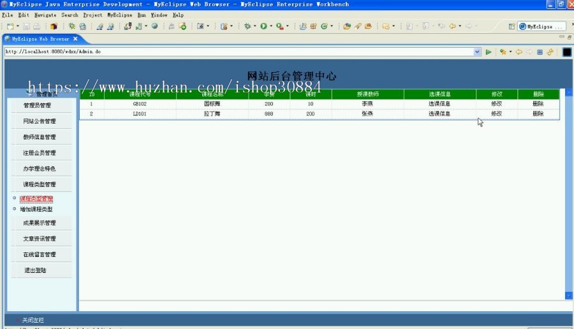Open the MyEclipse menu

120,15
